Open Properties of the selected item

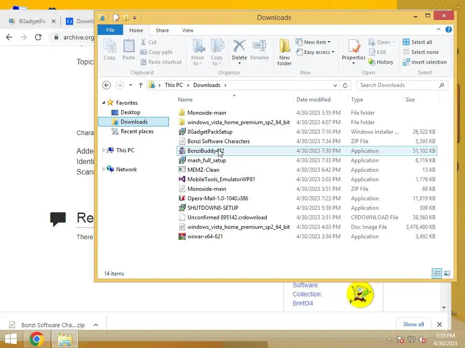tap(353, 49)
